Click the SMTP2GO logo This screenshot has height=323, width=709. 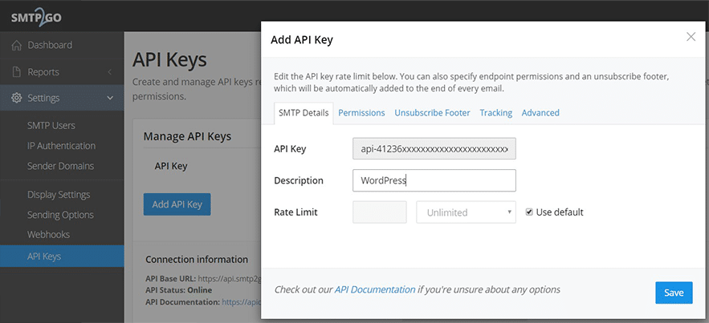(36, 17)
